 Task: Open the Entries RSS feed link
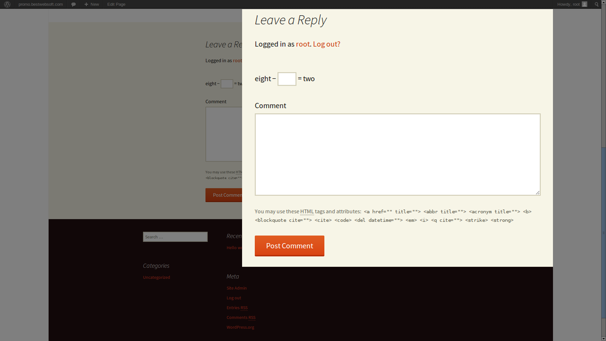coord(237,308)
